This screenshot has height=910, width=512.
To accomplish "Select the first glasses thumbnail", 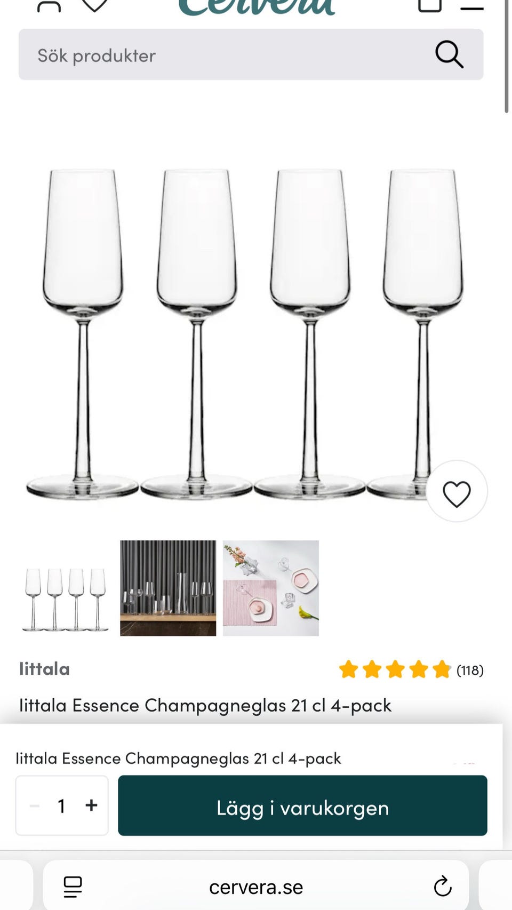I will (x=65, y=588).
